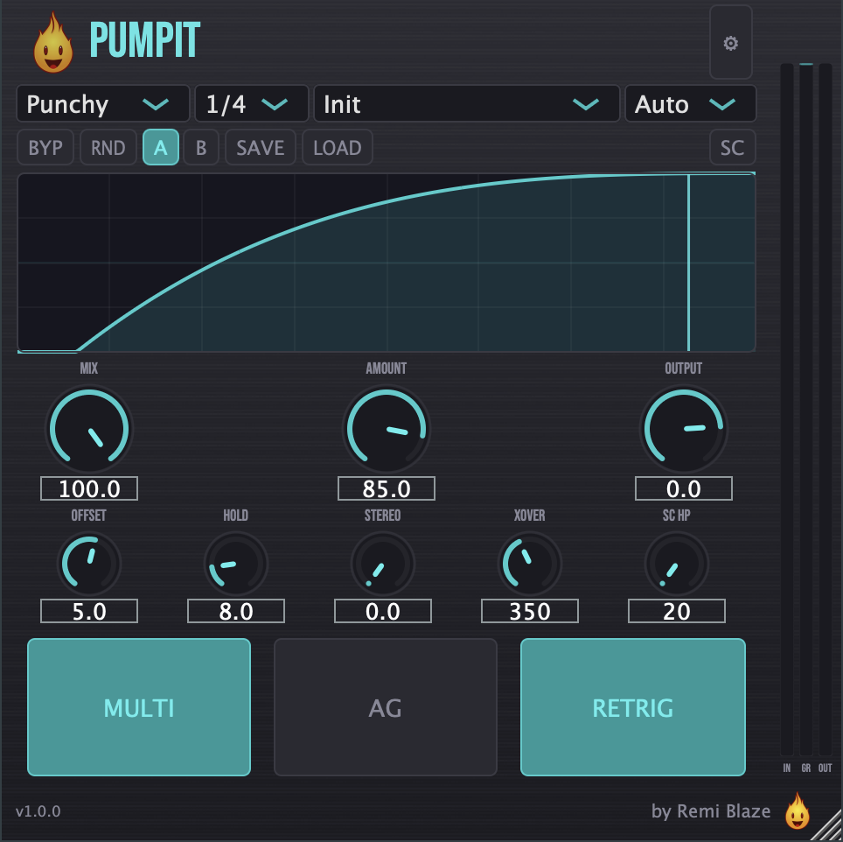The image size is (843, 842).
Task: Click the HOLD knob
Action: [x=236, y=564]
